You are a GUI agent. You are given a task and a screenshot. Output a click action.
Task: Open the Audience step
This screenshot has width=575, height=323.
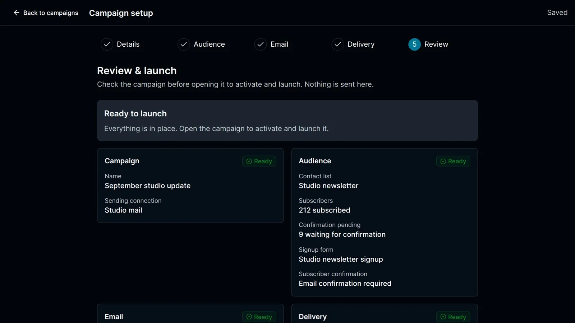pyautogui.click(x=201, y=45)
